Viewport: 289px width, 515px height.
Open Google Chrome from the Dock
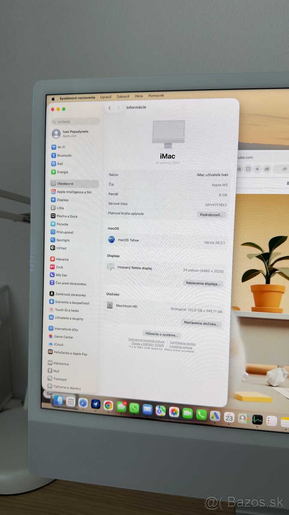point(108,405)
